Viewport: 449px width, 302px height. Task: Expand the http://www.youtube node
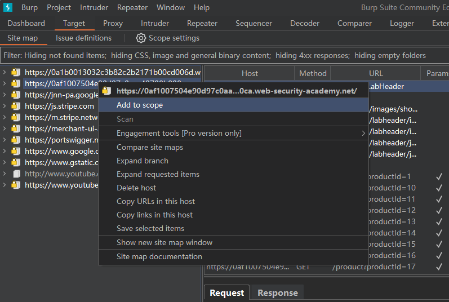[5, 174]
